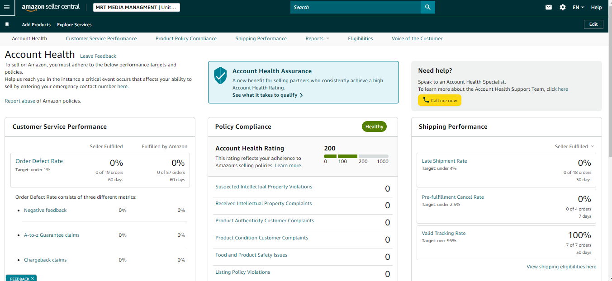Click the Account Health Assurance heading
This screenshot has width=612, height=281.
click(x=272, y=71)
